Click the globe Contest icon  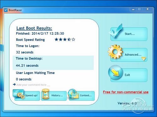click(x=73, y=94)
